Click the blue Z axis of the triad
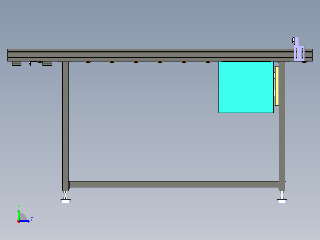The height and width of the screenshot is (240, 320). pos(24,221)
